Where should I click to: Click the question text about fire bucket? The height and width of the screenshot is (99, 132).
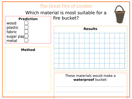66,15
